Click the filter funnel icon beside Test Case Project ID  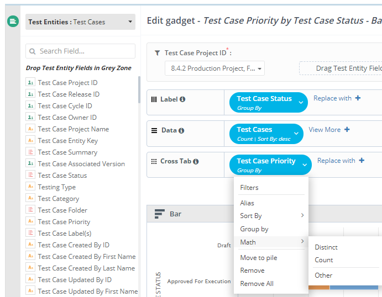158,53
